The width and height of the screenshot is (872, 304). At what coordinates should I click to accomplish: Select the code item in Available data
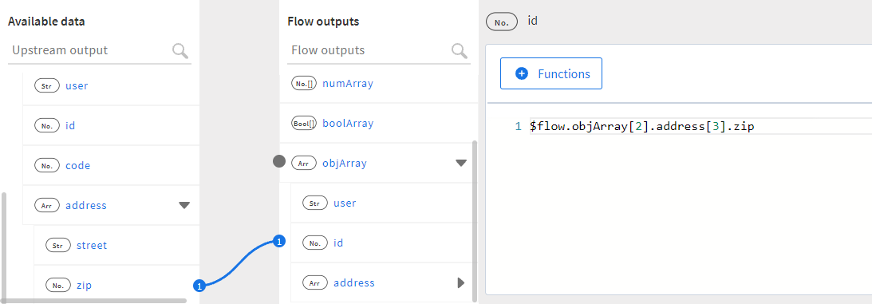[111, 166]
